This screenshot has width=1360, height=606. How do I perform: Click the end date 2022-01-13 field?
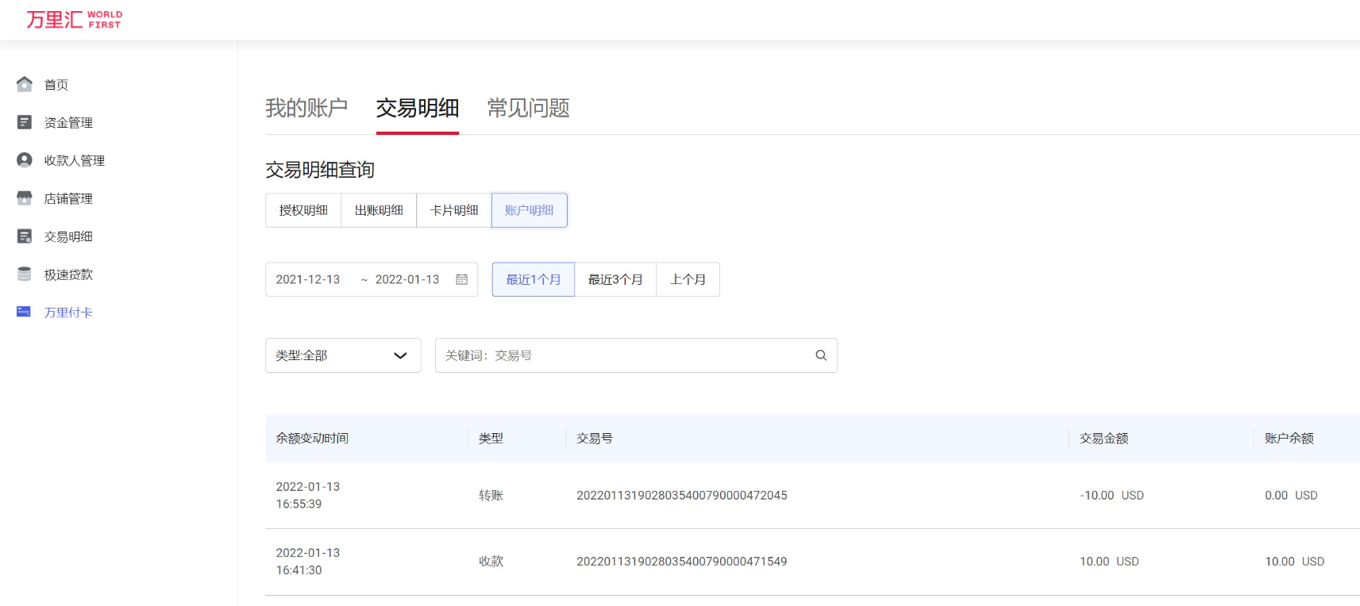pos(407,279)
